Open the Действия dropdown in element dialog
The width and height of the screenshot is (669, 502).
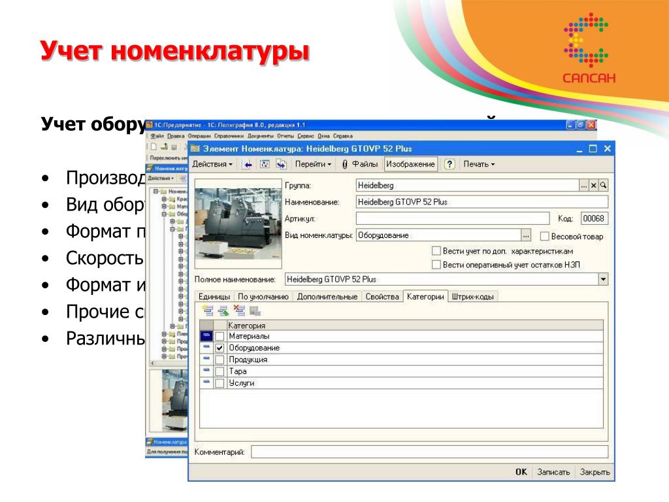click(x=212, y=164)
